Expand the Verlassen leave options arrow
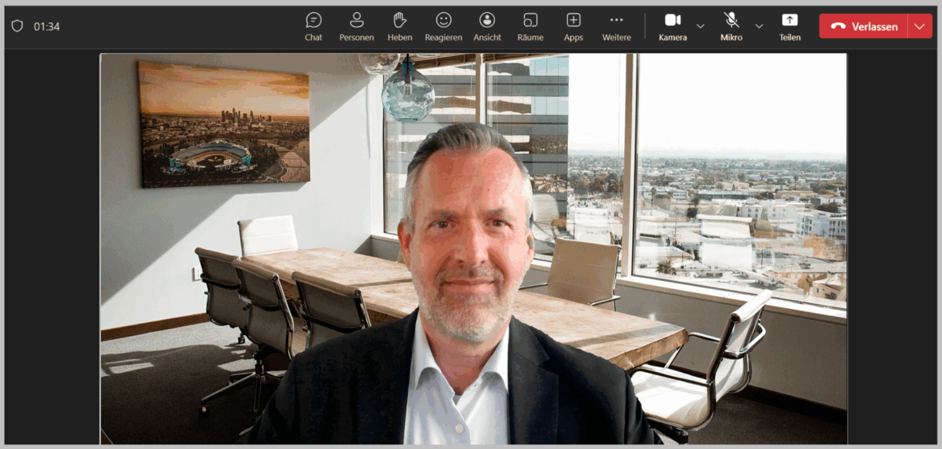The height and width of the screenshot is (449, 942). [x=920, y=26]
